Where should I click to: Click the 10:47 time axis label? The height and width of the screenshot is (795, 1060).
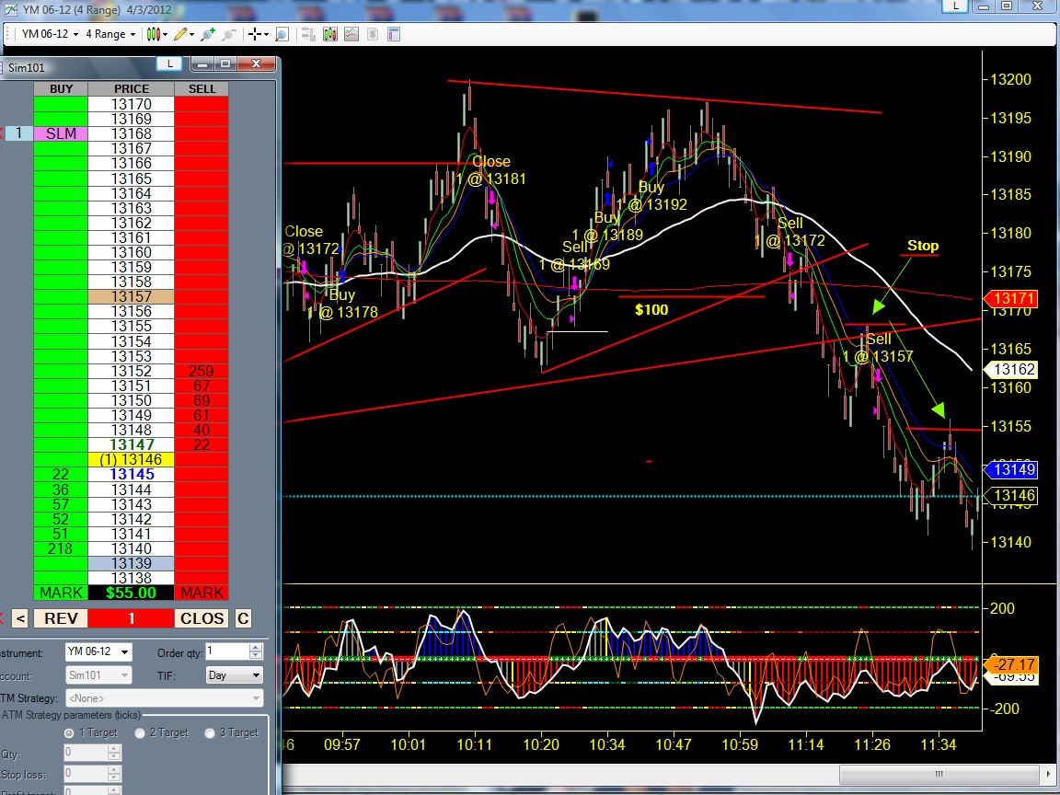coord(674,745)
